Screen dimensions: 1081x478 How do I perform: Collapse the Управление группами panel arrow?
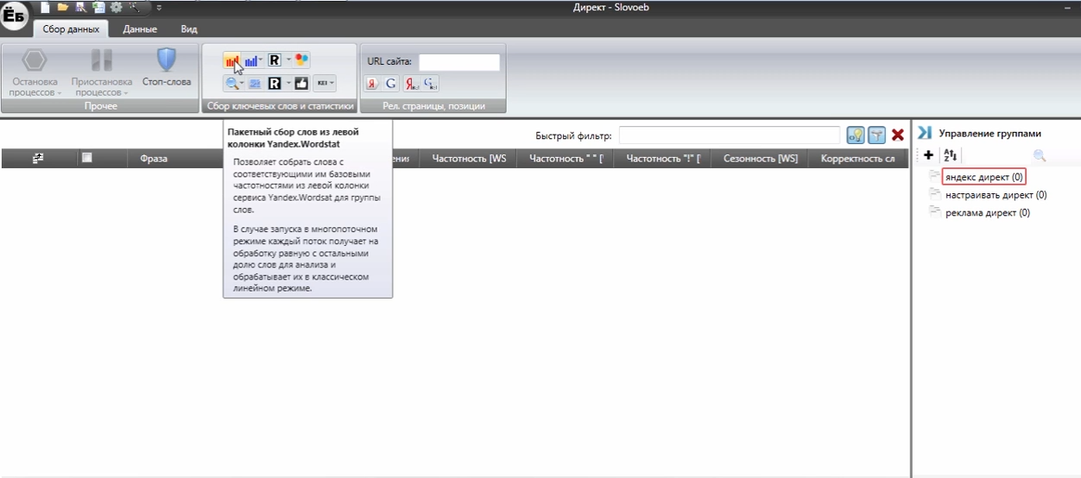(925, 133)
